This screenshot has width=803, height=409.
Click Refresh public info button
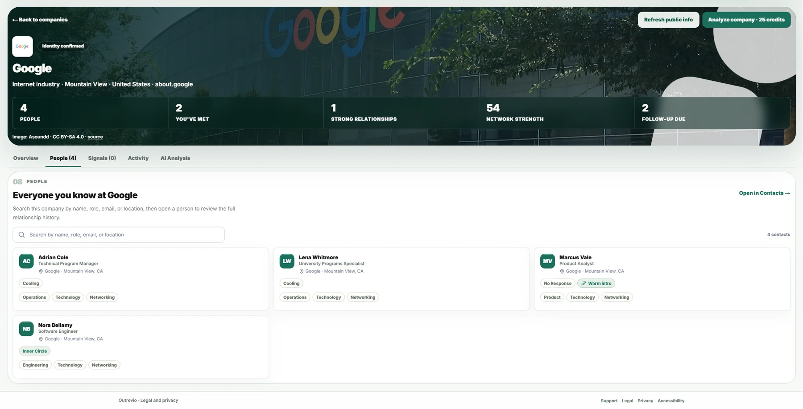(x=668, y=20)
